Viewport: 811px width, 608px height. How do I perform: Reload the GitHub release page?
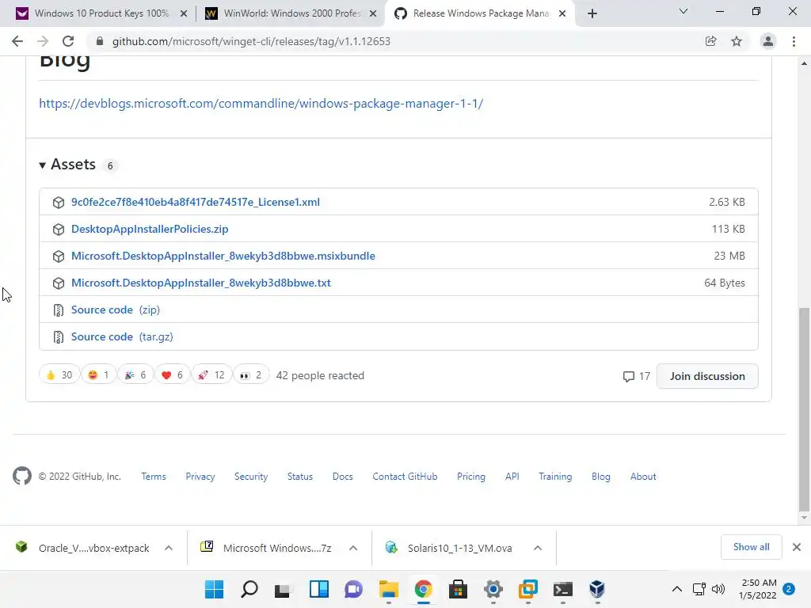(68, 41)
